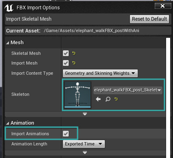Viewport: 173px width, 158px height.
Task: Collapse the Animation section
Action: coord(8,123)
